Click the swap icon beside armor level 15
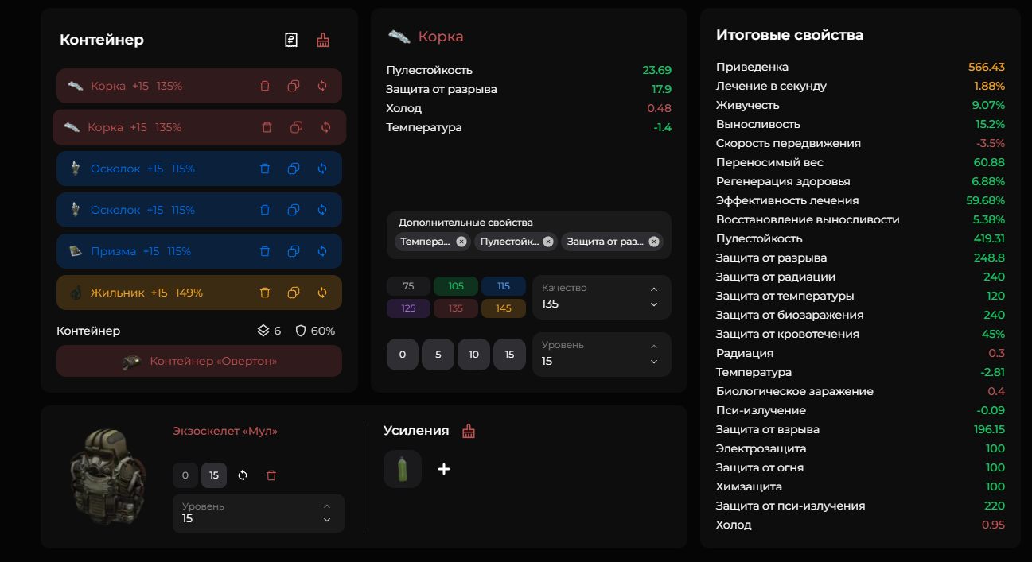The width and height of the screenshot is (1032, 562). point(243,475)
